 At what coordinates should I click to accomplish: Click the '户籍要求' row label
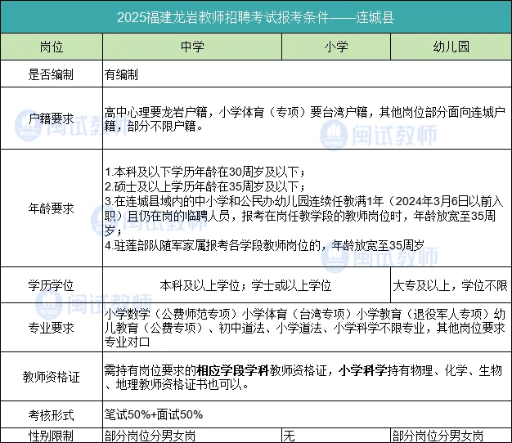[x=51, y=119]
